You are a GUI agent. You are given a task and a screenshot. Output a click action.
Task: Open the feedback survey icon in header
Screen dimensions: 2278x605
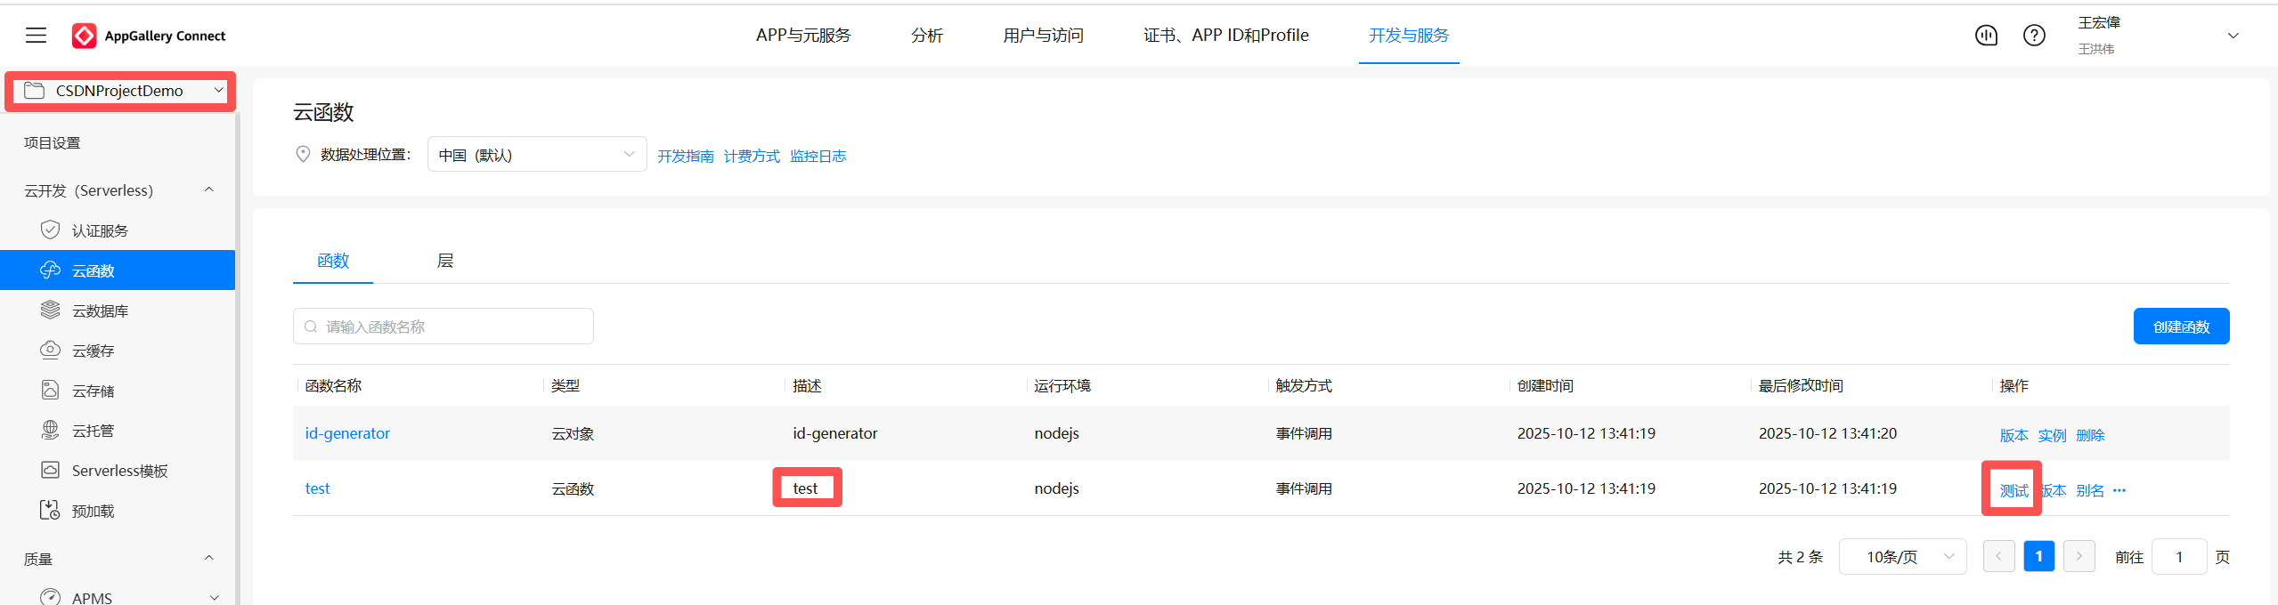(1986, 36)
